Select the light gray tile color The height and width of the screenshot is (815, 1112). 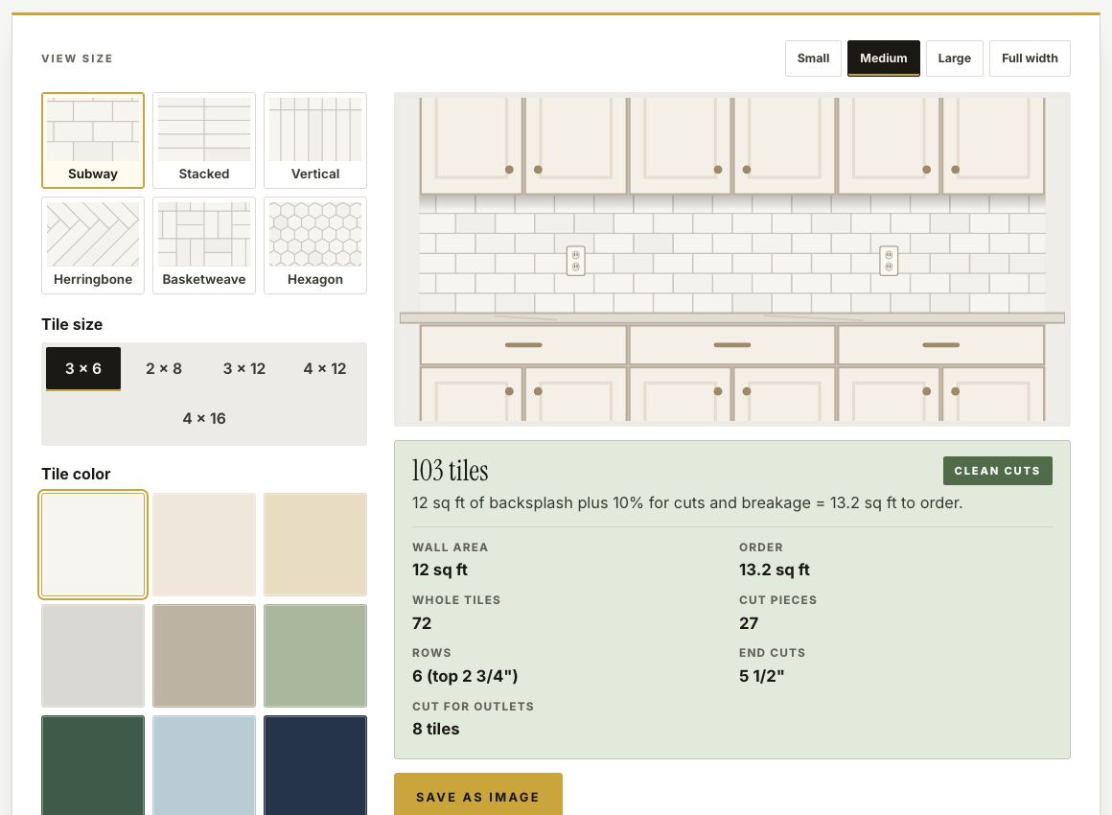[93, 656]
